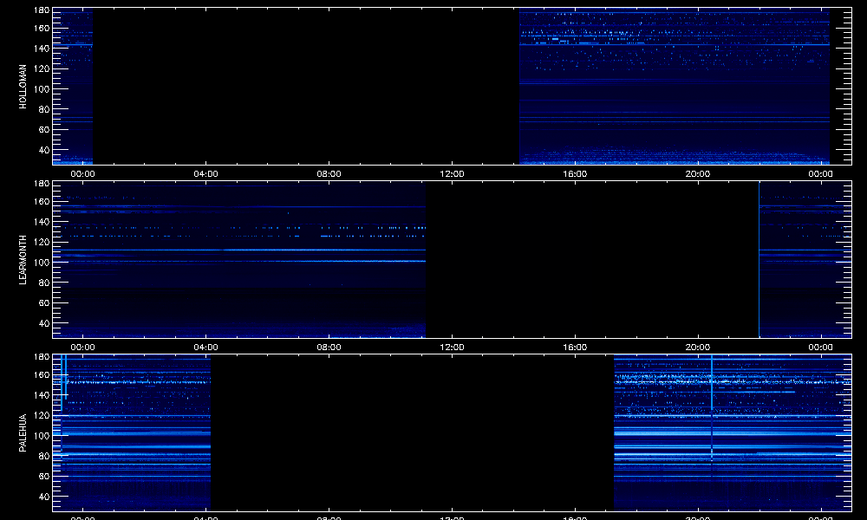
Task: Select the 180 tick label on HOLLOMAN axis
Action: point(42,10)
